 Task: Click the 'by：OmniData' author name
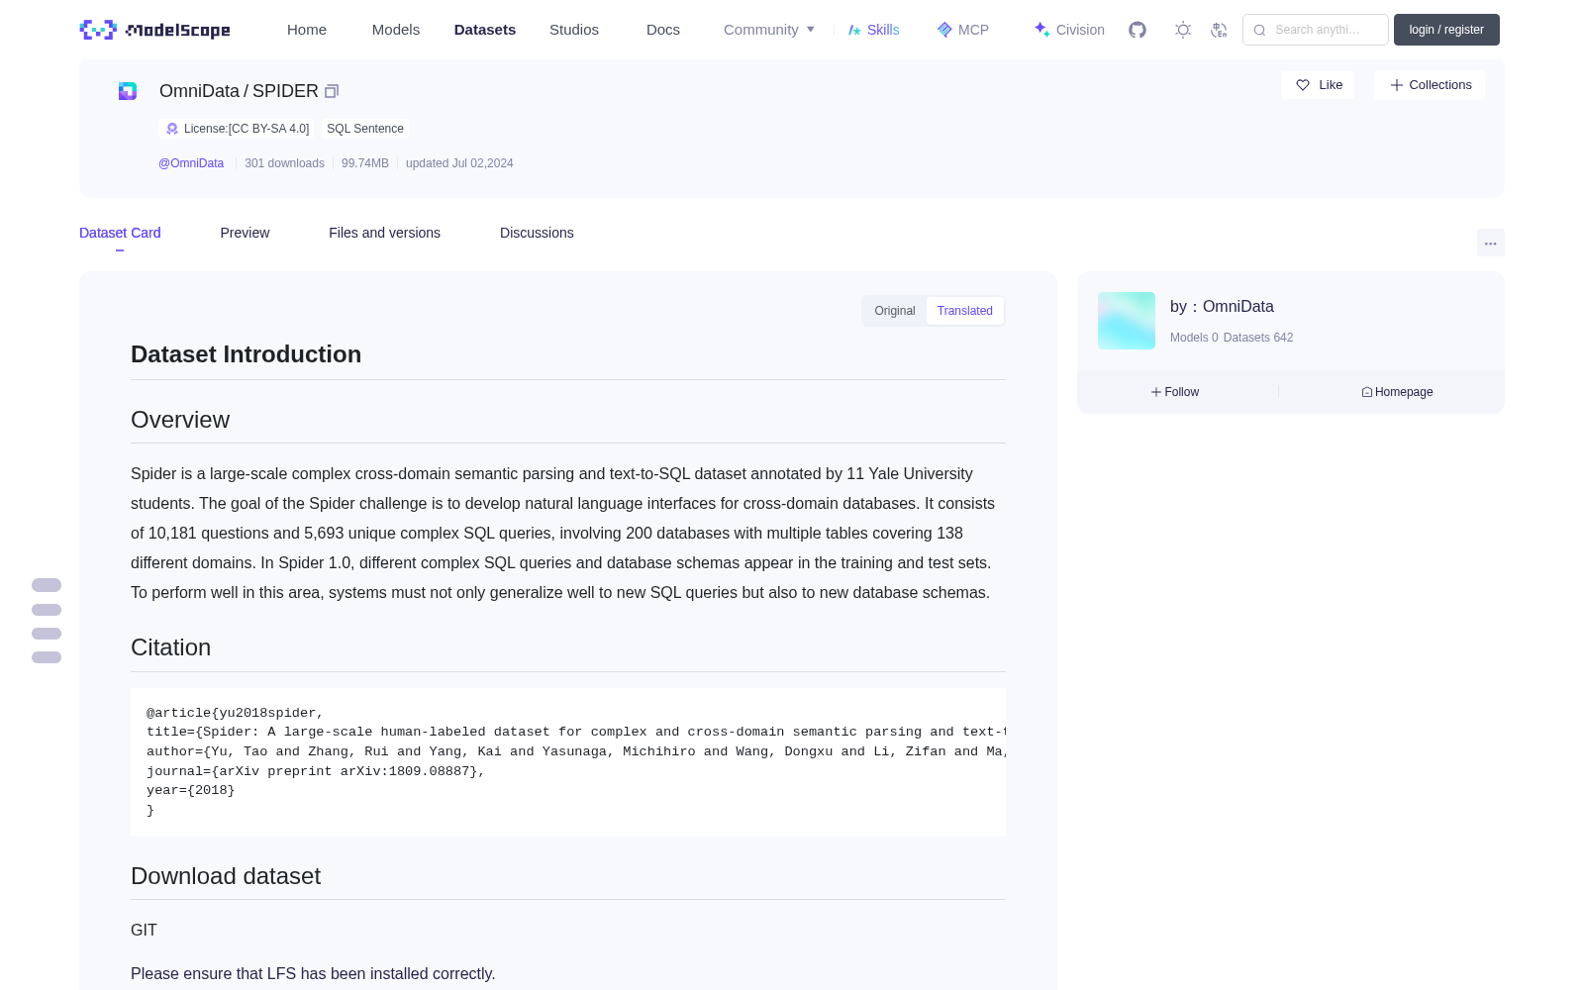1222,307
